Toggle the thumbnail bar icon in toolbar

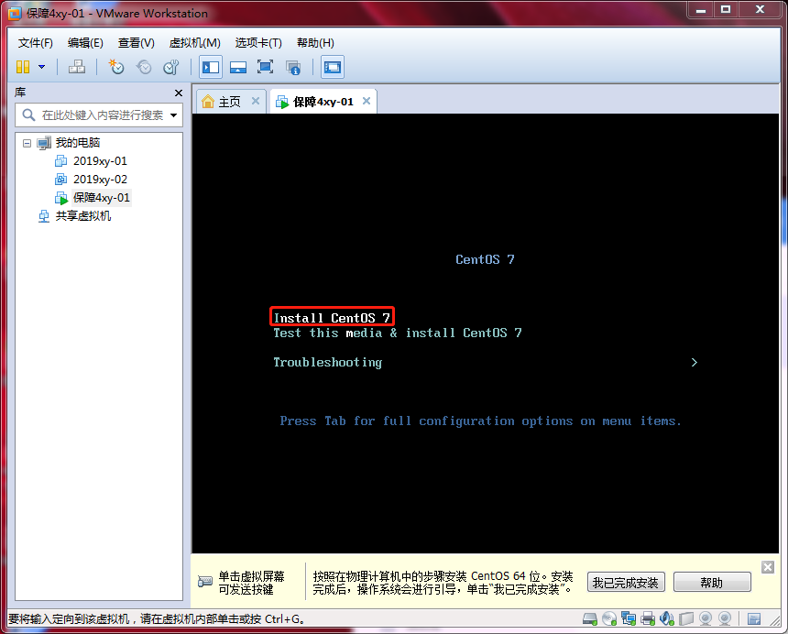(x=237, y=67)
